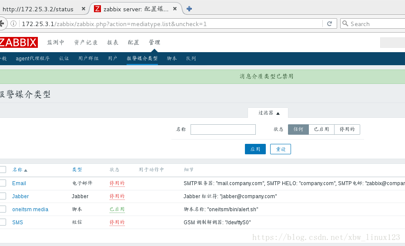Click the 名称 filter input field

point(223,130)
